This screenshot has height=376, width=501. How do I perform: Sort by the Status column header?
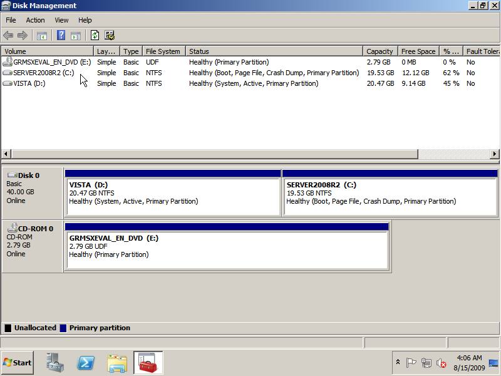[274, 51]
